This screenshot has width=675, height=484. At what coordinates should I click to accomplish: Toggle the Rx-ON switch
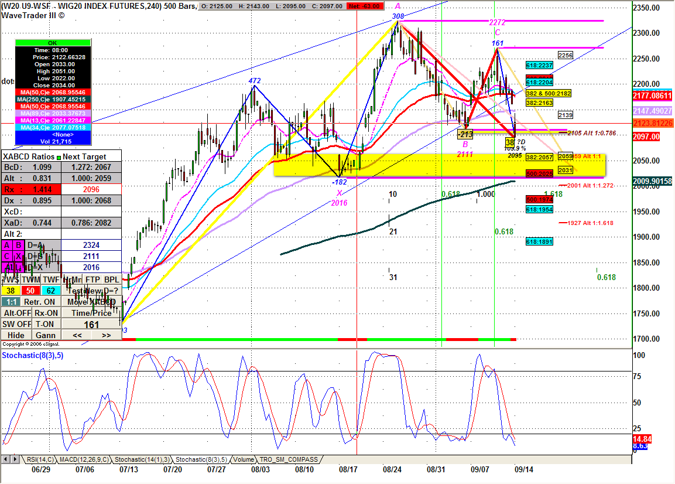tap(46, 313)
